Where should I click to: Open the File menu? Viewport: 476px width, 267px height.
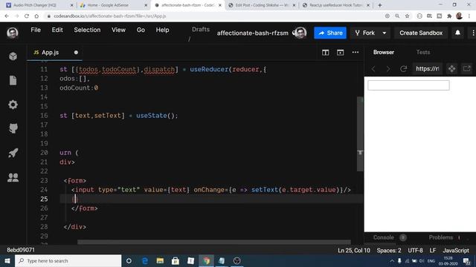pos(36,30)
